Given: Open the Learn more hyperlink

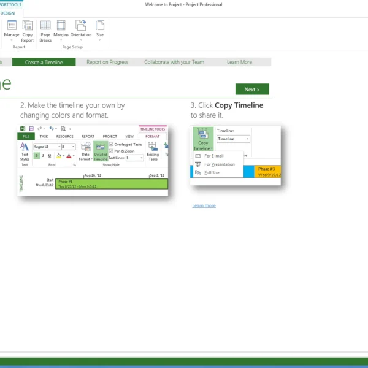Looking at the screenshot, I should coord(204,205).
